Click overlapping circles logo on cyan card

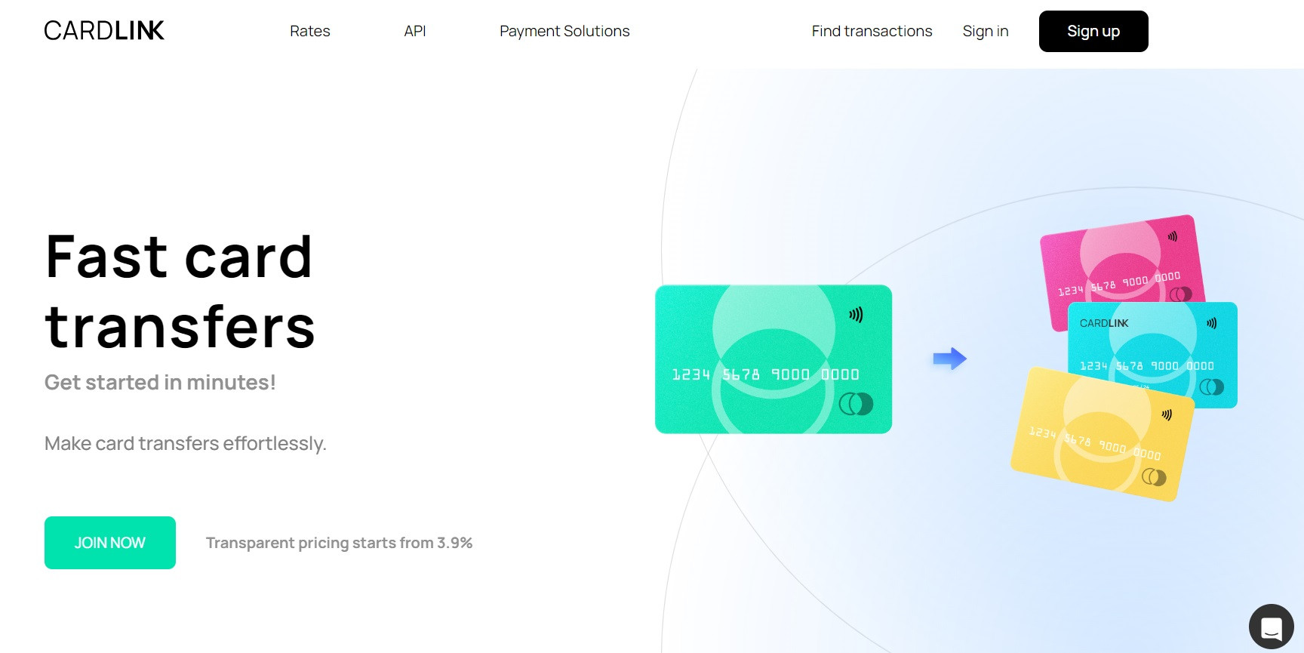tap(1211, 387)
